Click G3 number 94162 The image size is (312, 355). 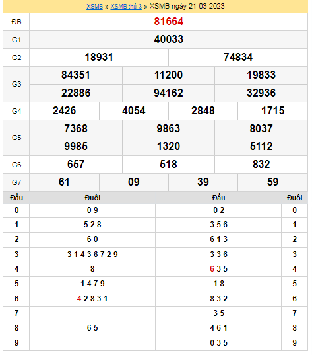169,93
